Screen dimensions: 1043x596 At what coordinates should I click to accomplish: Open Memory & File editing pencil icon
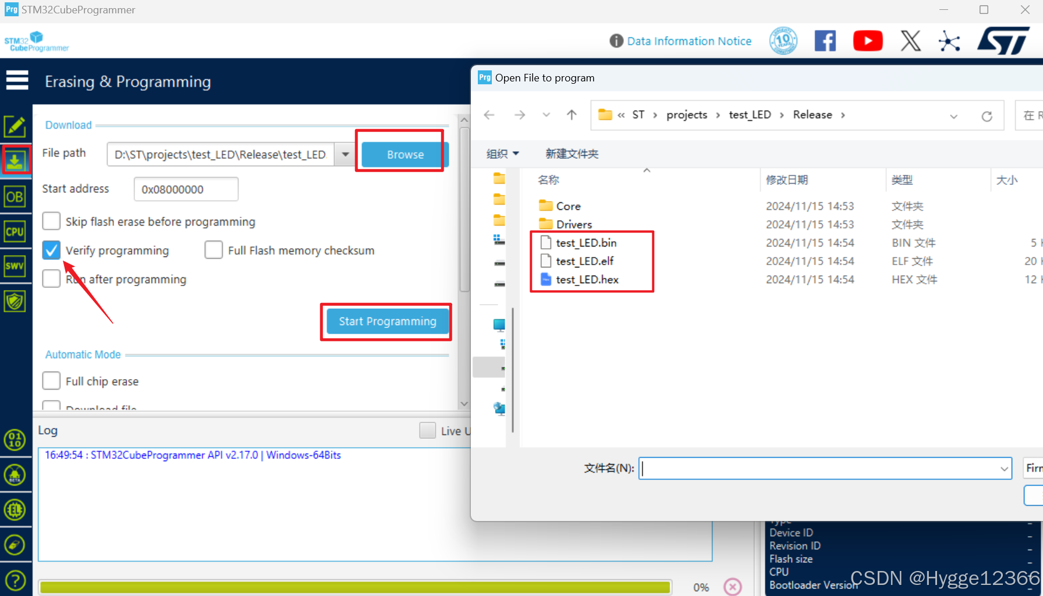tap(15, 126)
